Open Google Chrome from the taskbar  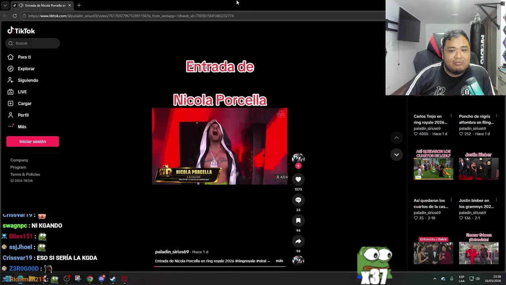(90, 279)
